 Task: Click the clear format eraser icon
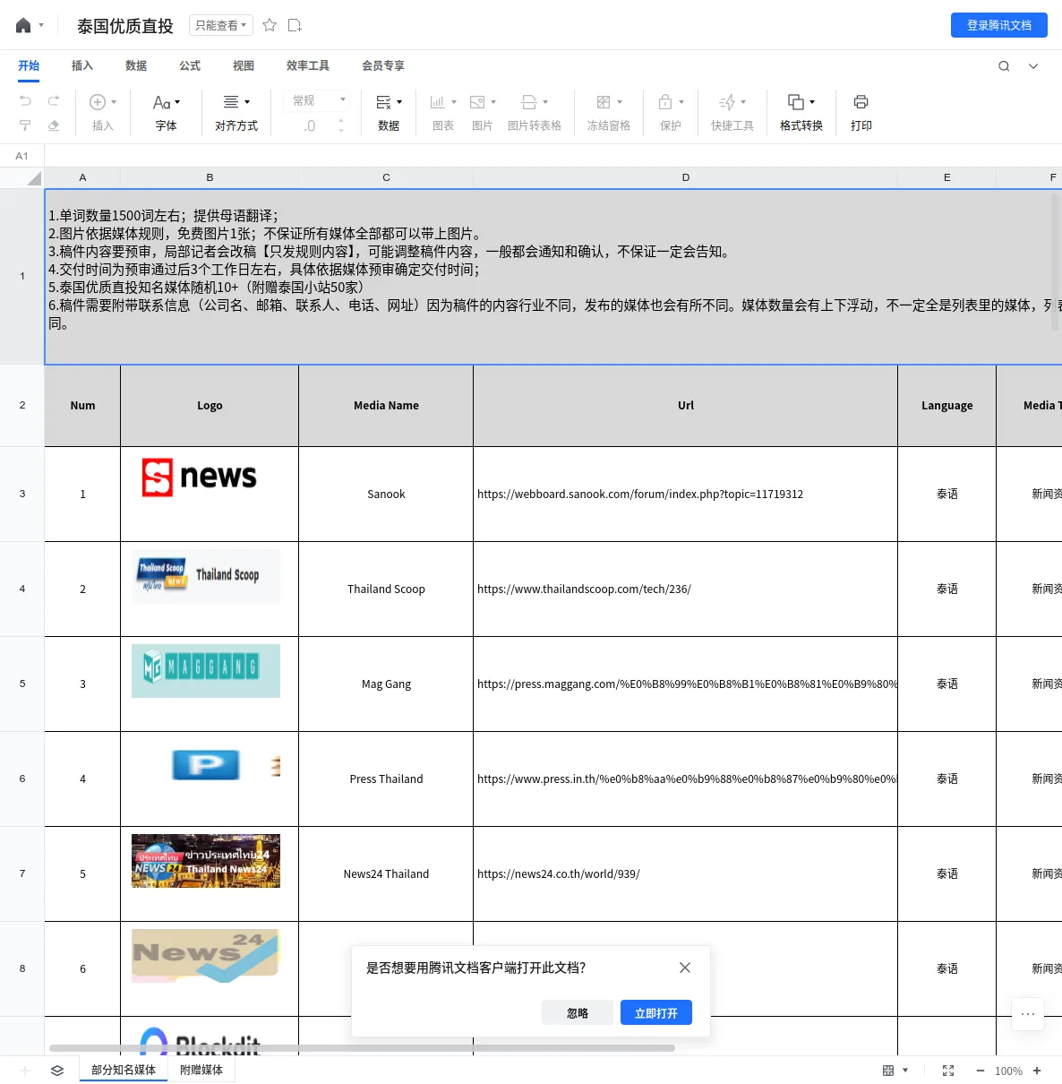54,125
